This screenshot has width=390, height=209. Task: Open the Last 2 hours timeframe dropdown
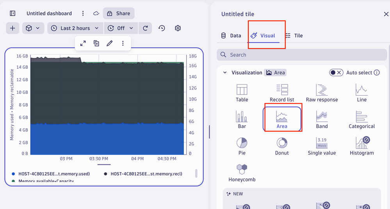point(75,28)
